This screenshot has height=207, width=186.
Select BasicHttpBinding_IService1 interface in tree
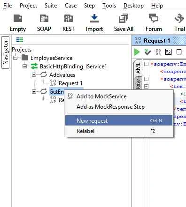(x=73, y=67)
